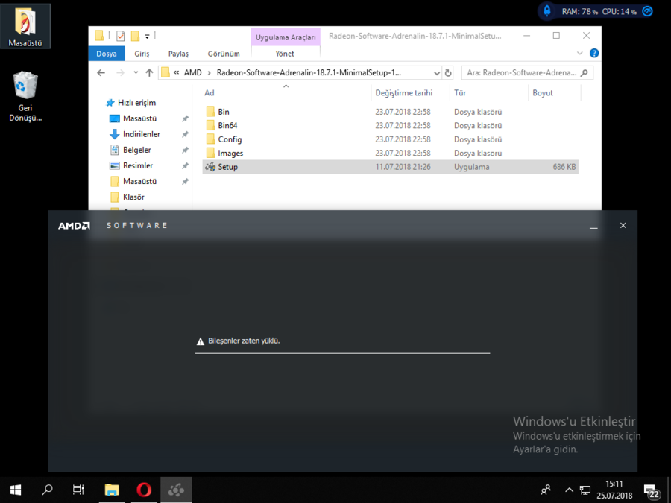Click the Uygulama type cell for Setup
The image size is (671, 503).
pos(472,167)
